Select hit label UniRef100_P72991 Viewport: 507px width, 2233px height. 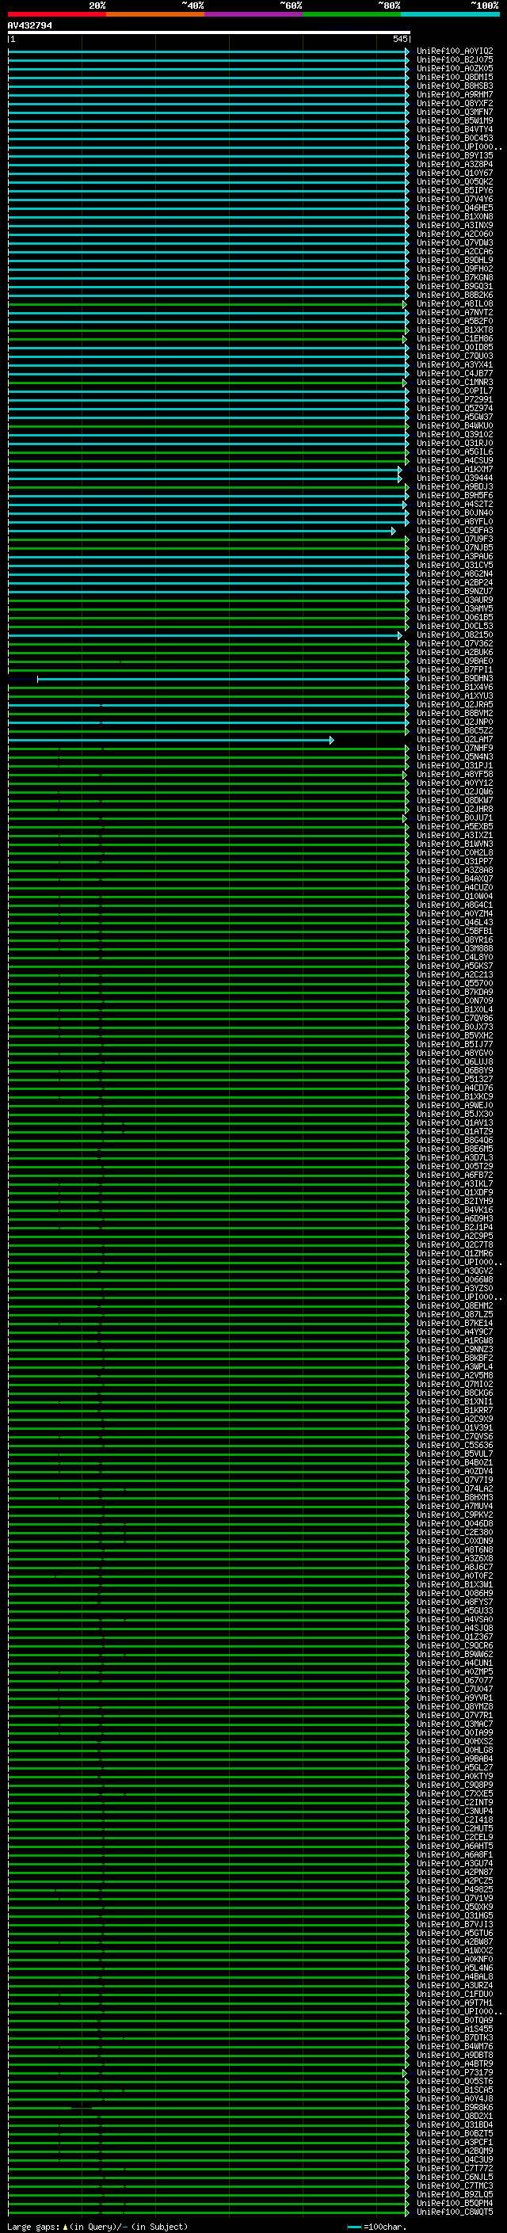(455, 399)
